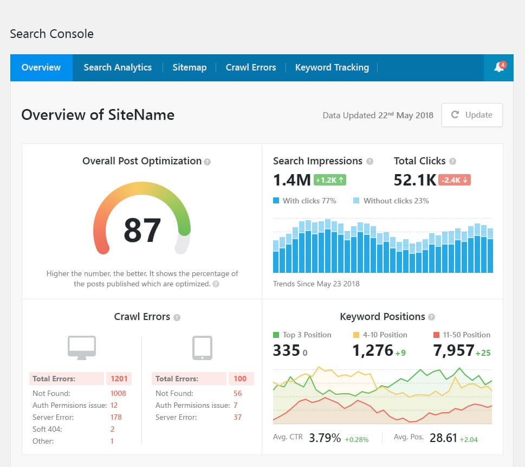Click help icon next to Total Clicks
Viewport: 525px width, 467px height.
453,161
